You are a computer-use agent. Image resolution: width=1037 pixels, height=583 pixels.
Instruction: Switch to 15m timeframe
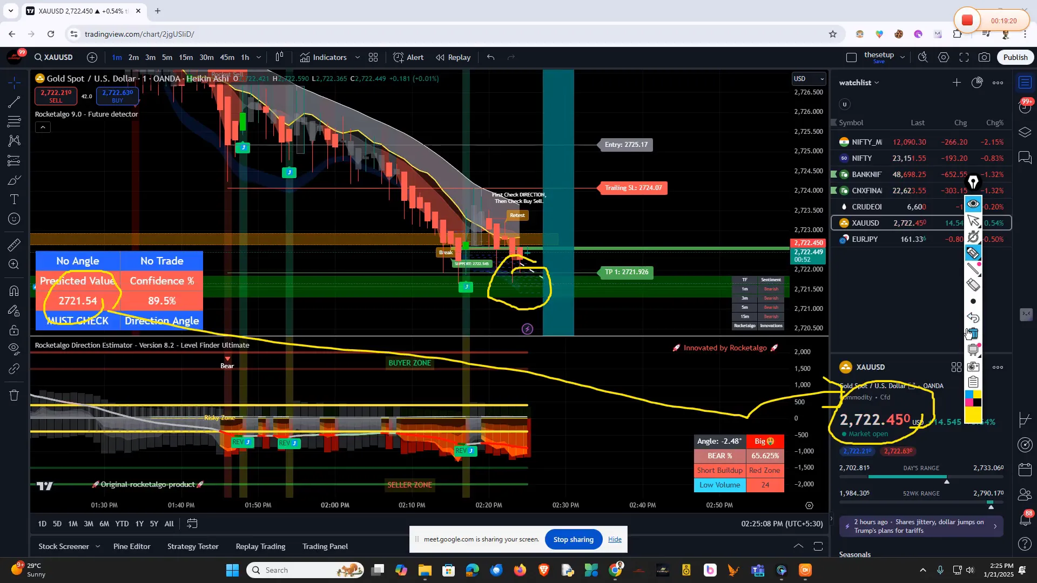point(186,57)
